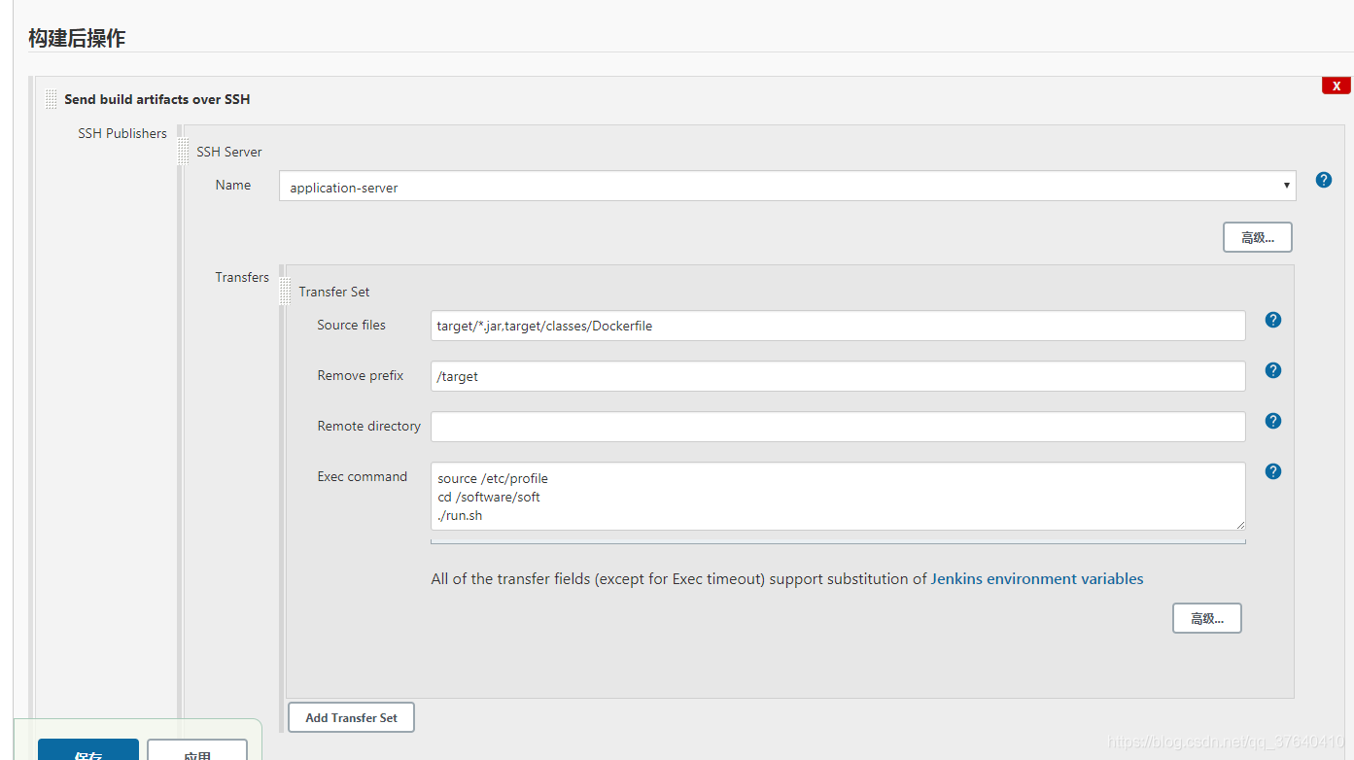The image size is (1354, 760).
Task: Open help for Remove prefix field
Action: click(x=1273, y=370)
